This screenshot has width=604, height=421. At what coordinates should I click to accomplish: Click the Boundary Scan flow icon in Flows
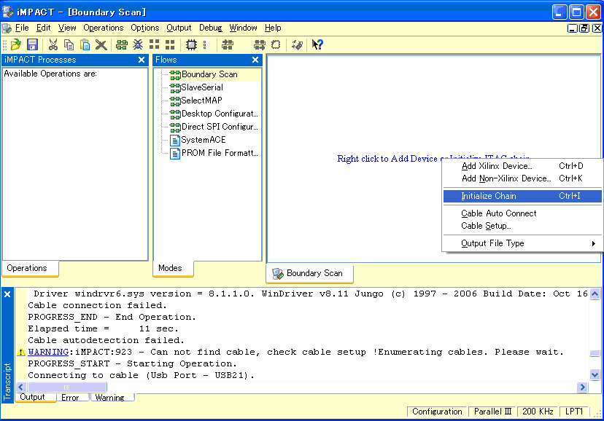pyautogui.click(x=175, y=74)
